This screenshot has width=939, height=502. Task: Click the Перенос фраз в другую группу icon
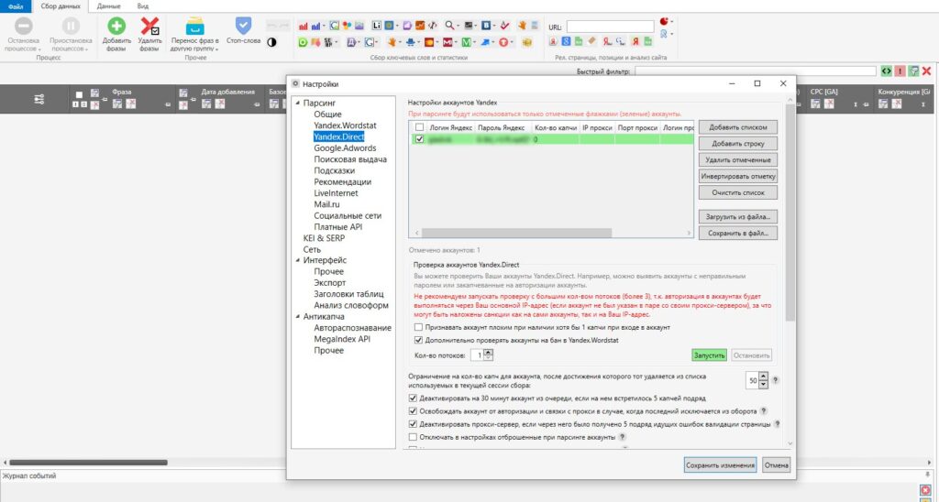coord(195,27)
